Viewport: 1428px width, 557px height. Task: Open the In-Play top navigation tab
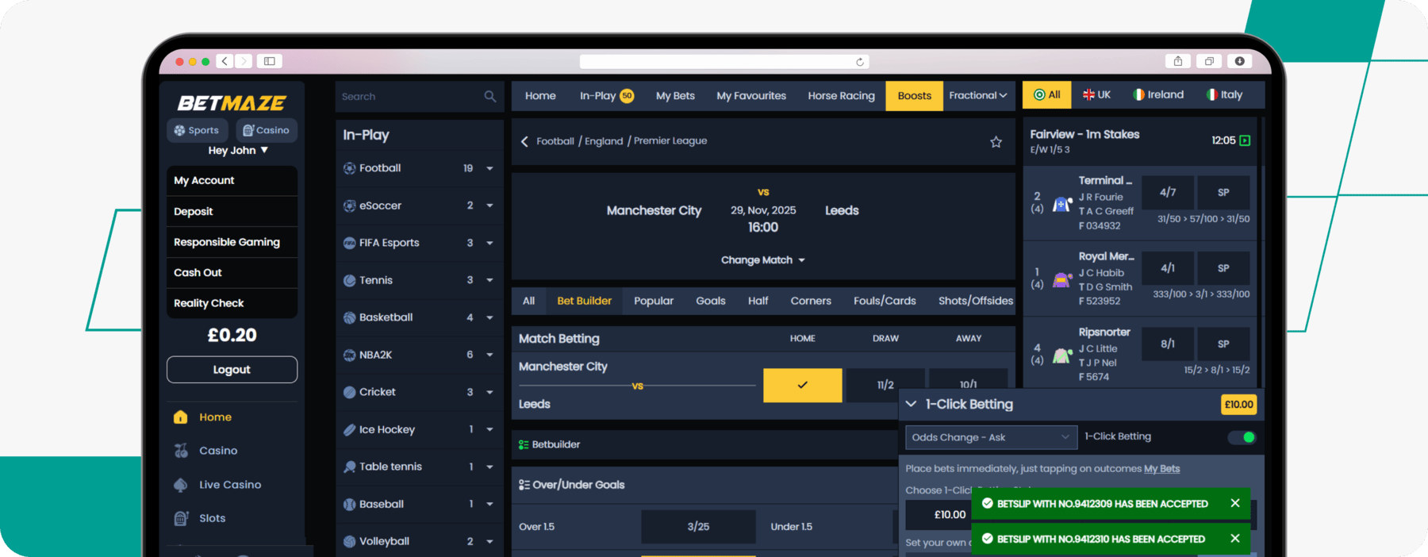[x=606, y=96]
